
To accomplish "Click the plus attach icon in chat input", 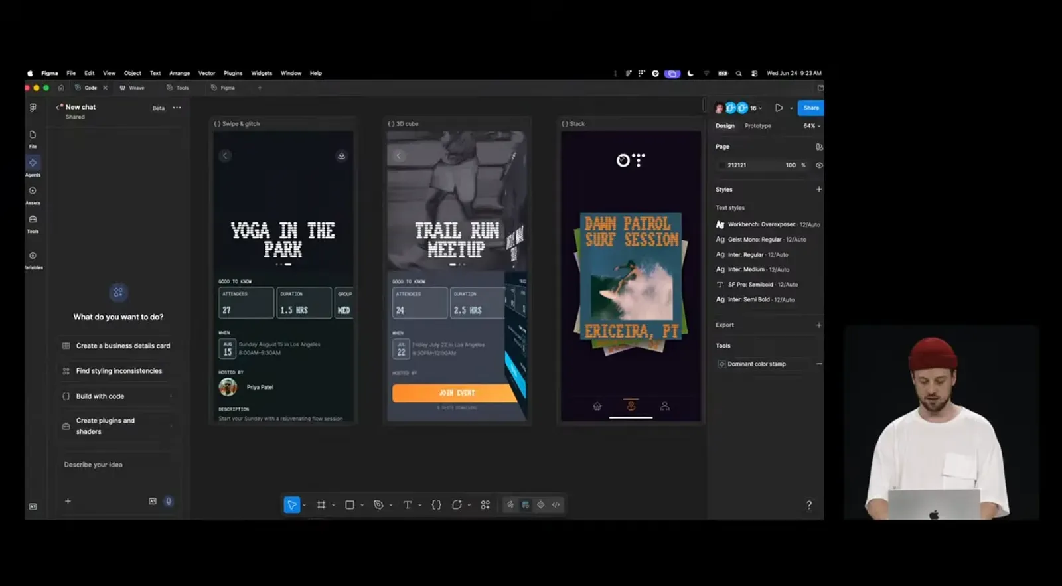I will click(68, 501).
